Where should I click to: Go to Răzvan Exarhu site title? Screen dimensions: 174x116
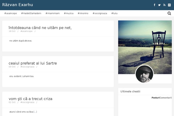pos(17,5)
